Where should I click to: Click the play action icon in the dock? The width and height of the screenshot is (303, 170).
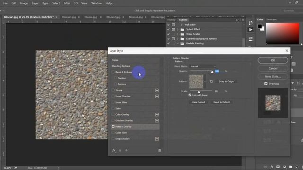(x=250, y=30)
